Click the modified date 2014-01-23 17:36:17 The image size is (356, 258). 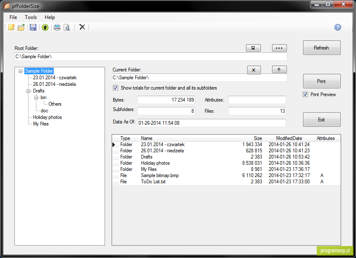coord(289,169)
